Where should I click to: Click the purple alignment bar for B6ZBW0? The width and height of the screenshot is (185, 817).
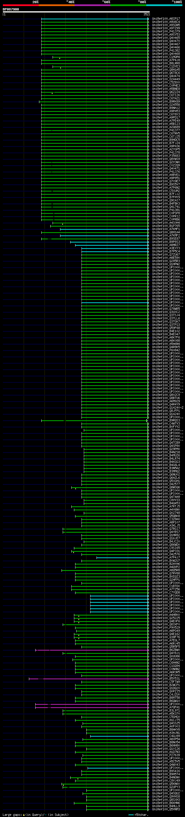pos(92,650)
